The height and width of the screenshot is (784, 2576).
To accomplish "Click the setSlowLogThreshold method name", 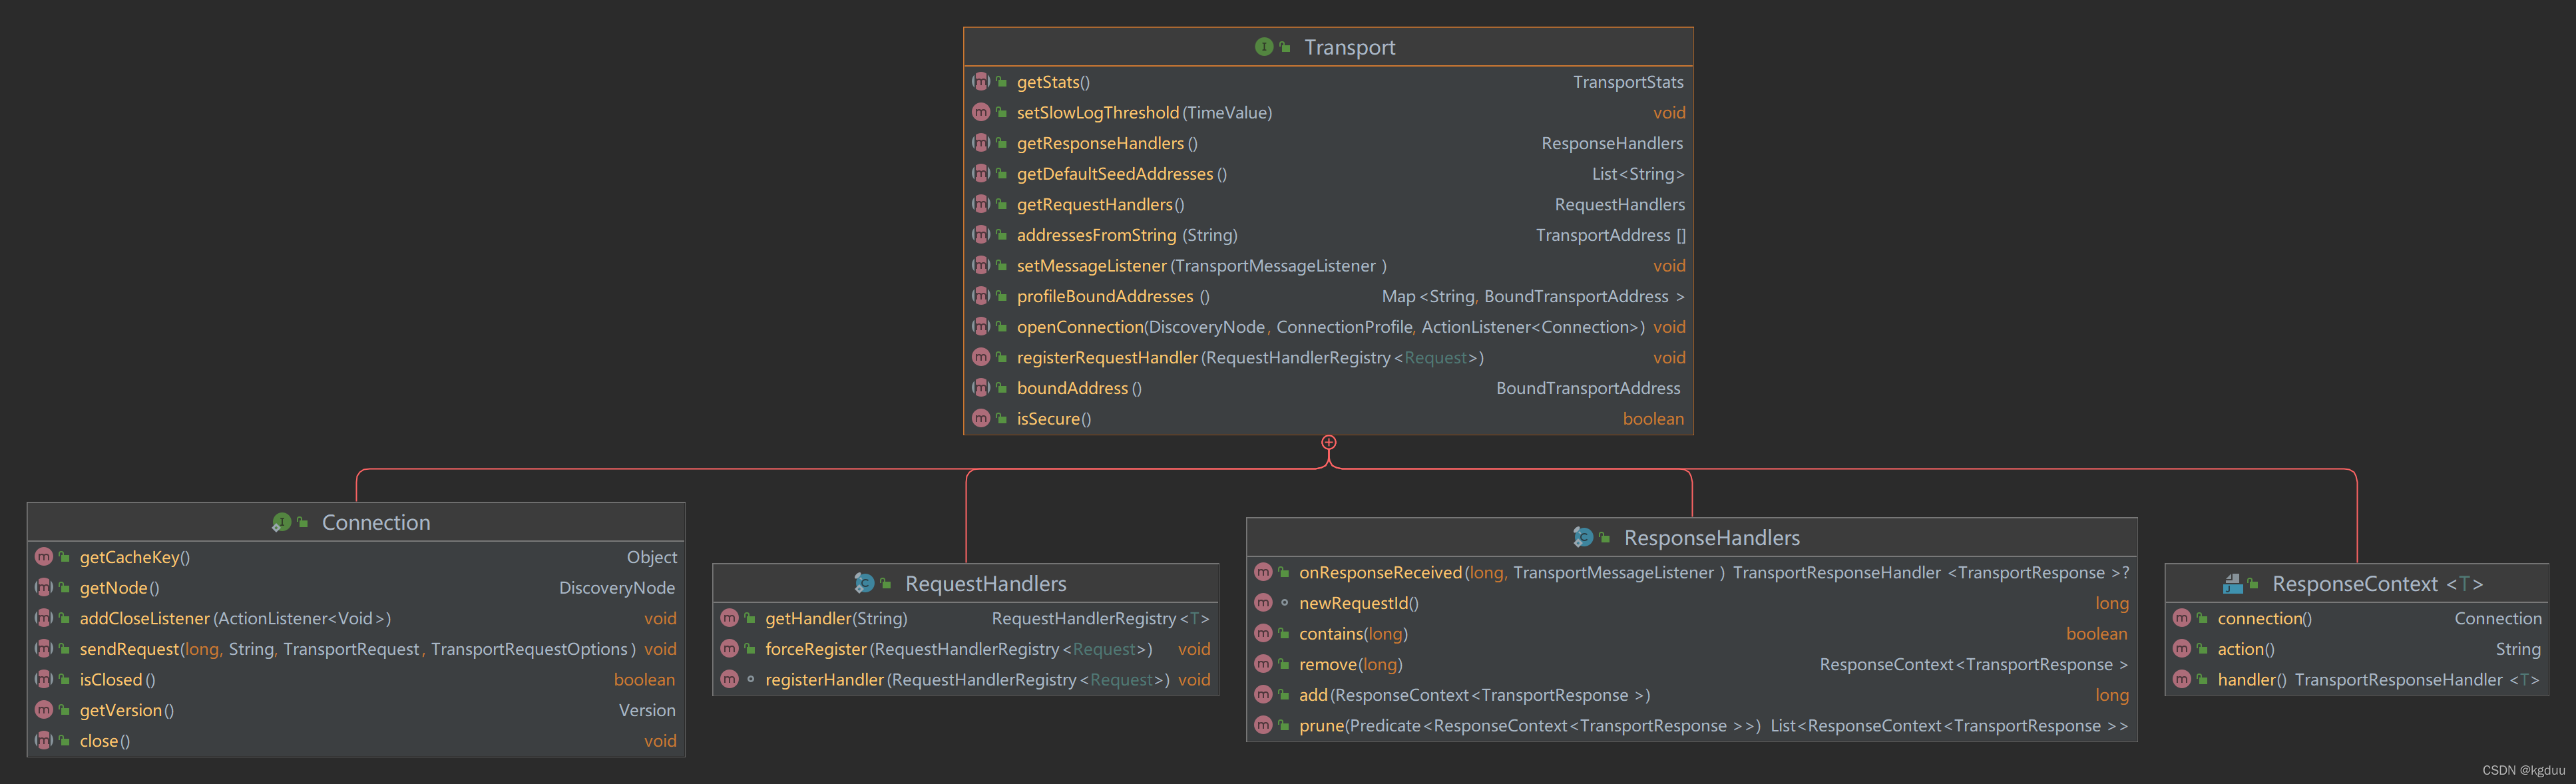I will click(1098, 112).
